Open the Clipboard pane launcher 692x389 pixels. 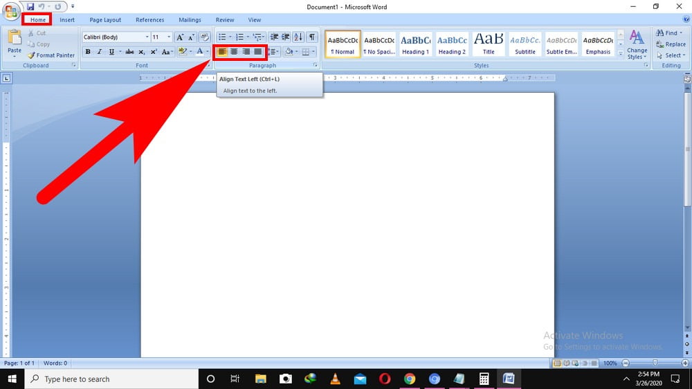[x=74, y=65]
